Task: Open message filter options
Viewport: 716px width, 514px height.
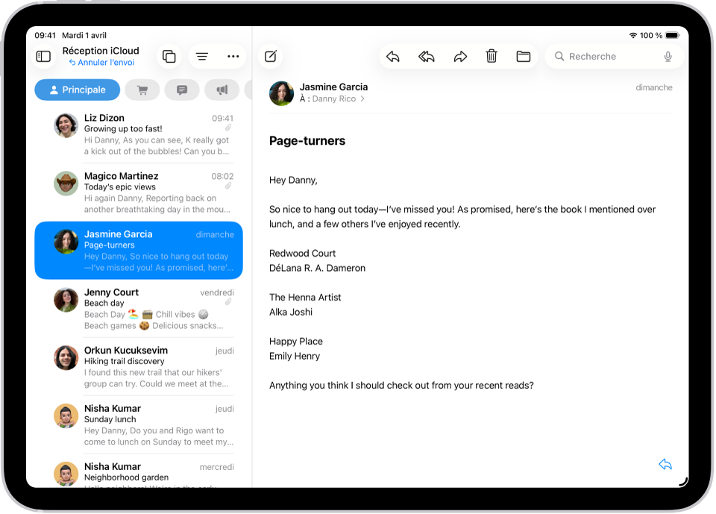Action: pos(201,56)
